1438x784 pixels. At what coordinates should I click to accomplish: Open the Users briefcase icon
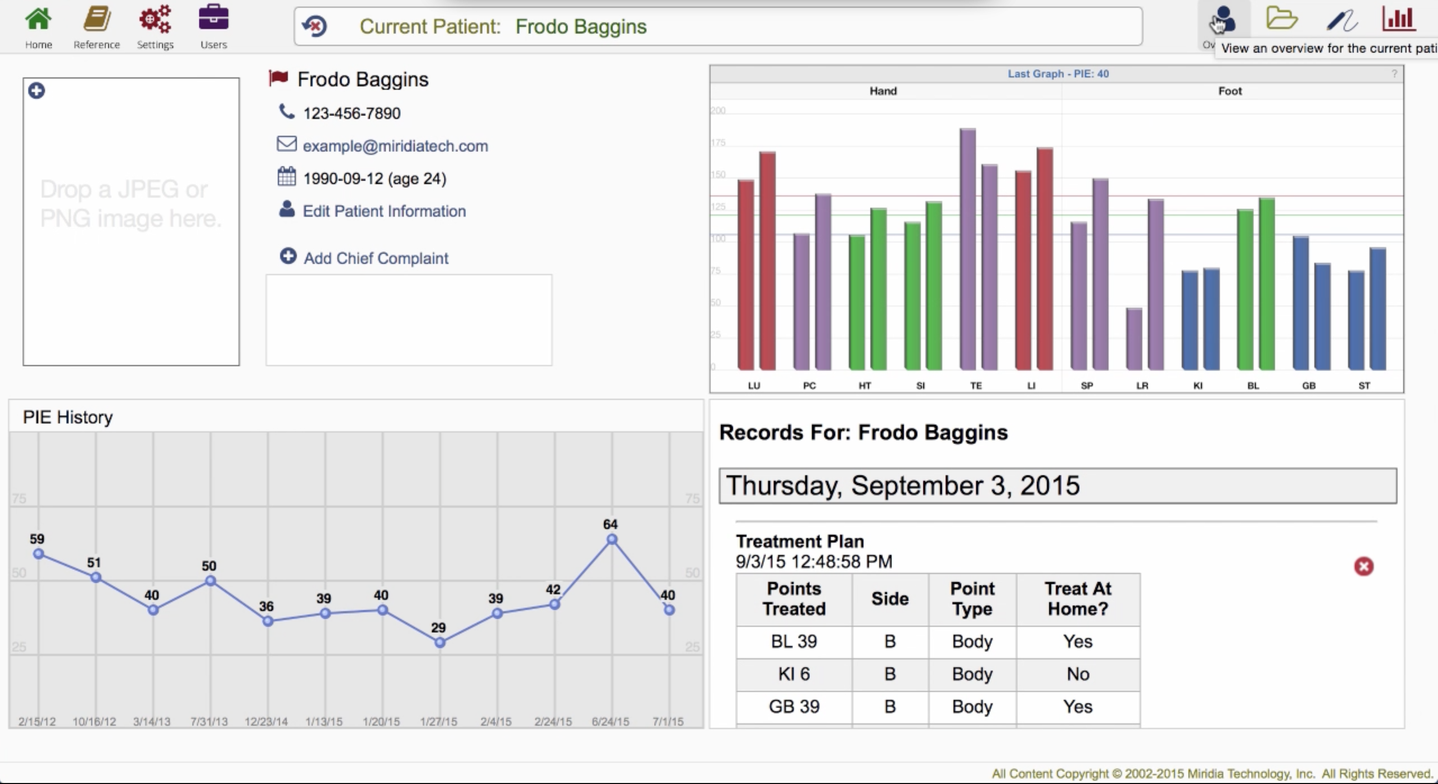(213, 18)
